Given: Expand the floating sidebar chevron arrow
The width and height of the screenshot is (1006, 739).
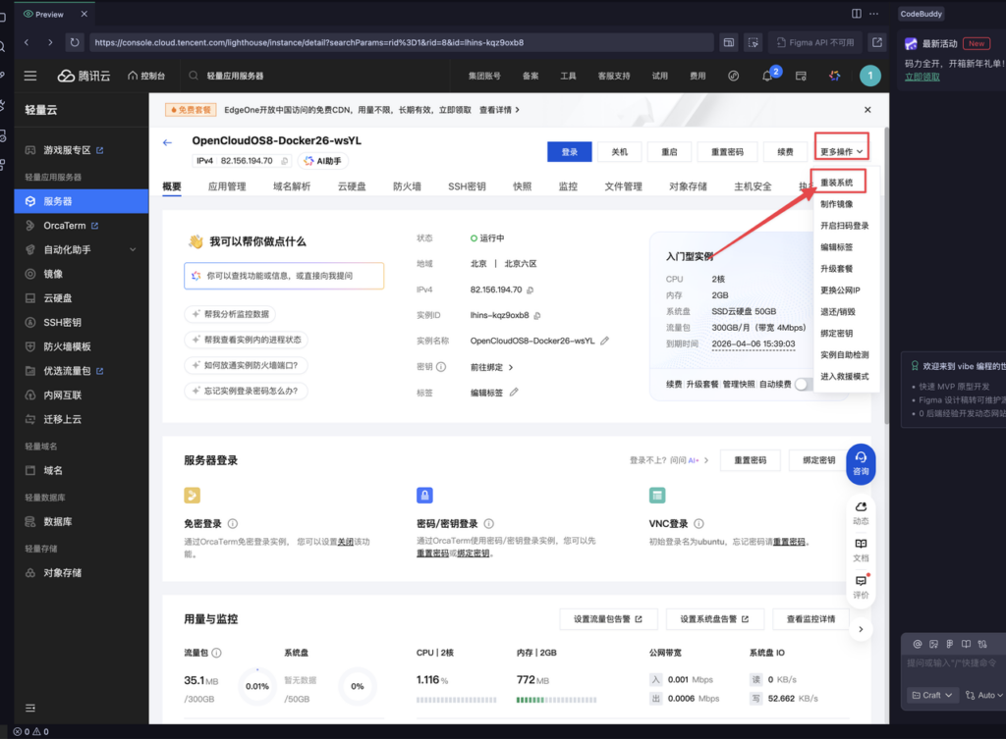Looking at the screenshot, I should [861, 629].
